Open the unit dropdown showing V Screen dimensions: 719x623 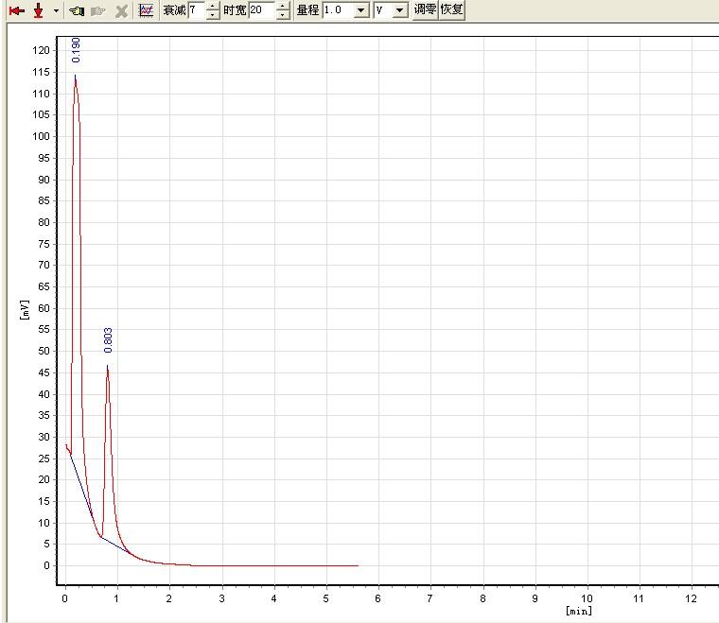click(x=400, y=10)
